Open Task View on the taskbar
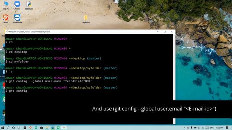The width and height of the screenshot is (232, 130). tap(19, 127)
